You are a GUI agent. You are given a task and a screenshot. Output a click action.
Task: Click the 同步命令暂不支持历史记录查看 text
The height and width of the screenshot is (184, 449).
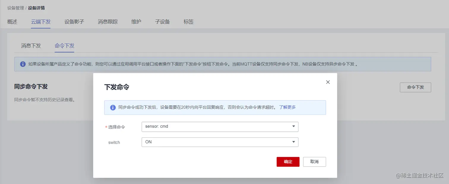[45, 100]
